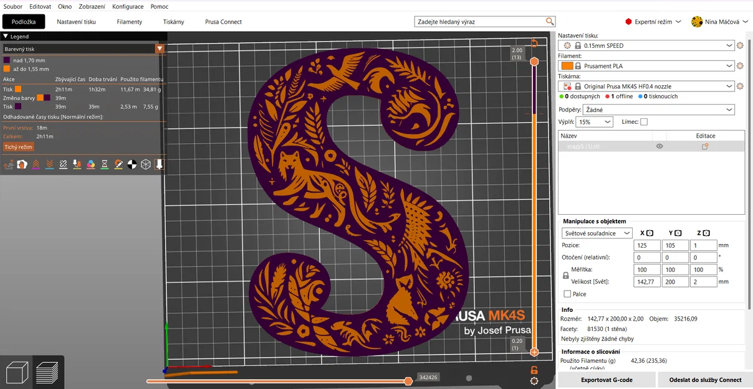Open the Soubor menu
Viewport: 753px width, 389px height.
[13, 6]
